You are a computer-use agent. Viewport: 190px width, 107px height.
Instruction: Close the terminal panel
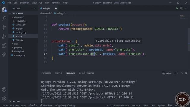tap(186, 73)
